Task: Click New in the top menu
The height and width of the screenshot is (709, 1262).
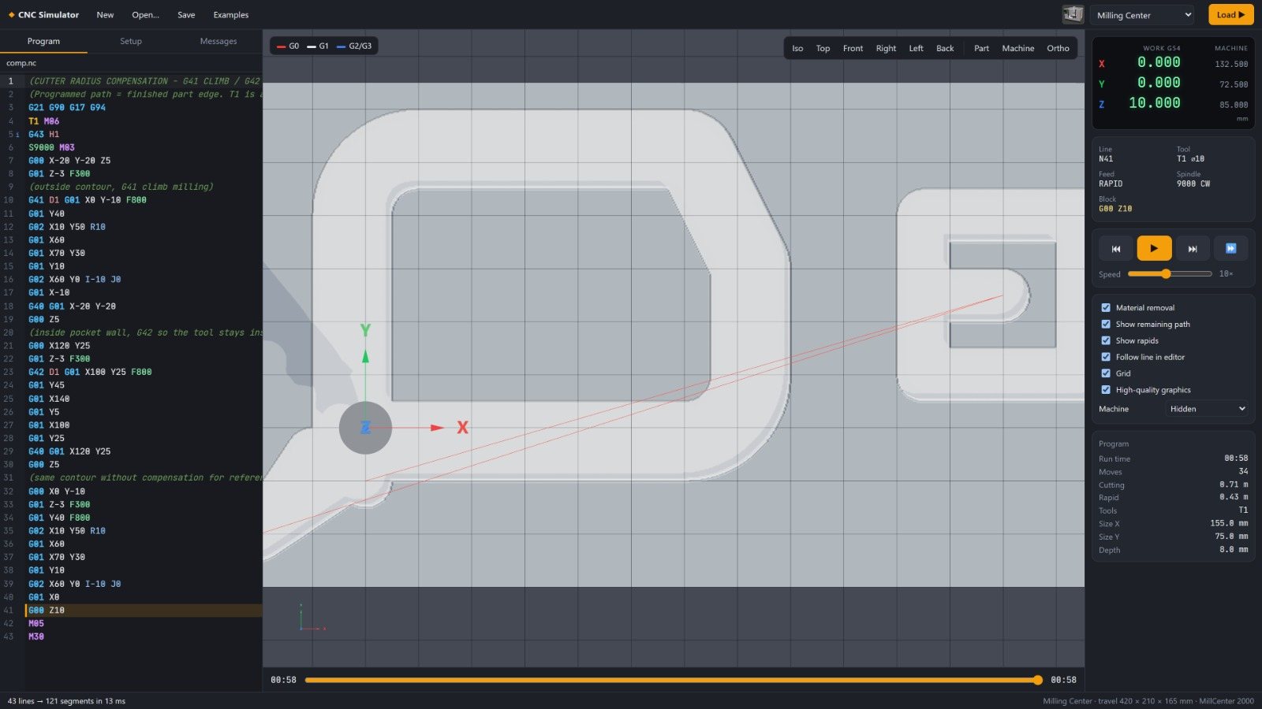Action: tap(105, 15)
